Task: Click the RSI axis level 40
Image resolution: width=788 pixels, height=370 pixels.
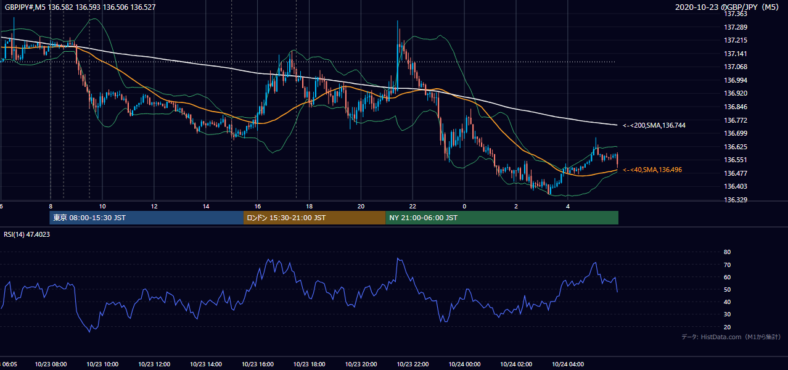Action: point(728,302)
